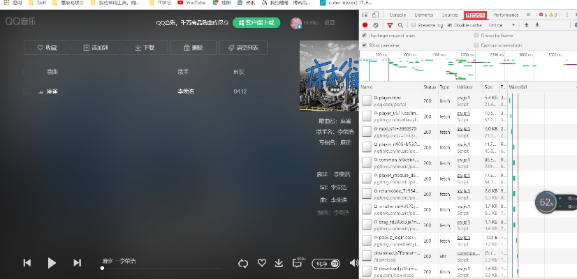Expand the hidden DevTools tabs chevron

point(528,15)
